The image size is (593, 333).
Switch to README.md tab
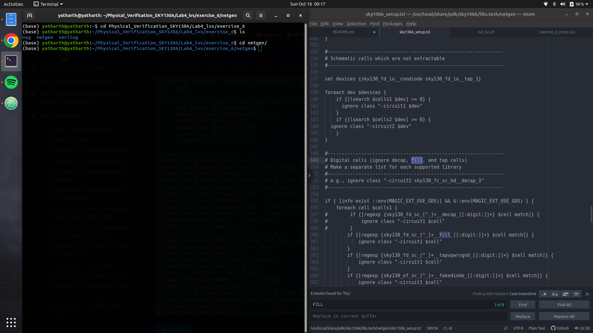click(x=343, y=32)
